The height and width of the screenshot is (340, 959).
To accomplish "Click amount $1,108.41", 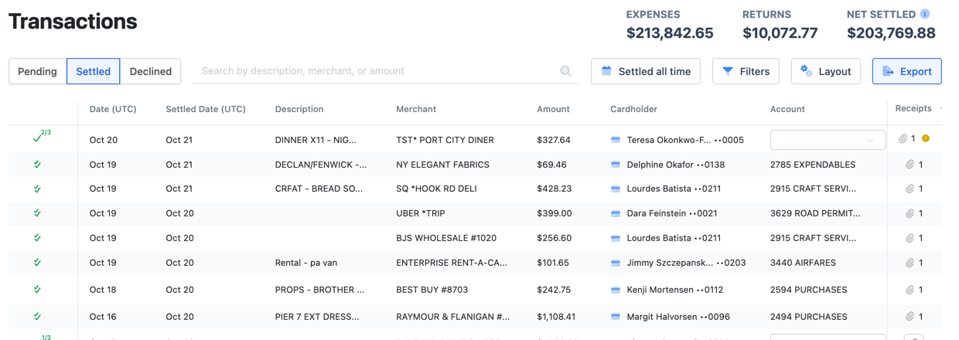I will (556, 317).
